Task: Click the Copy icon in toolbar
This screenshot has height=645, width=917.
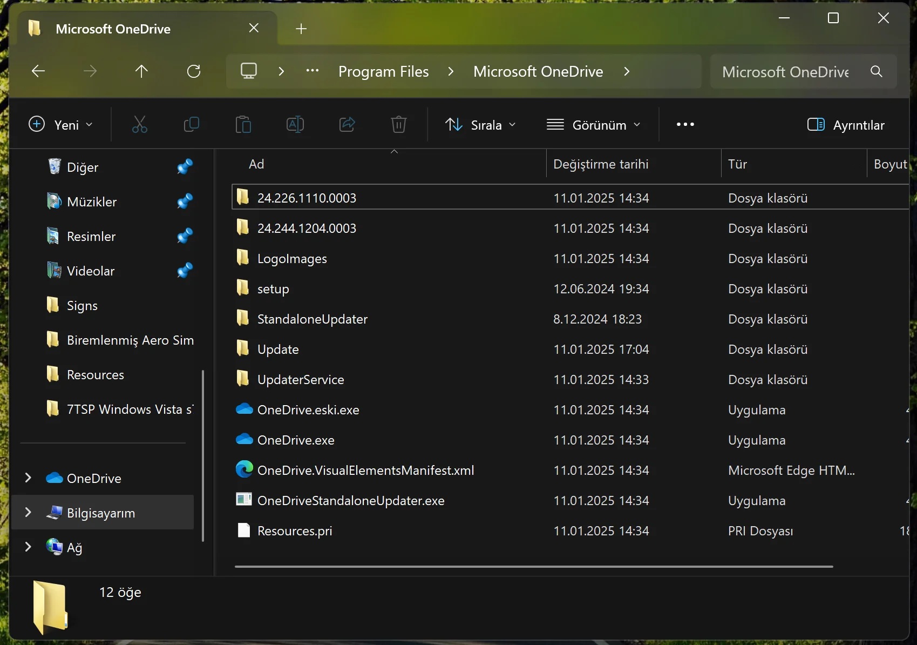Action: coord(192,125)
